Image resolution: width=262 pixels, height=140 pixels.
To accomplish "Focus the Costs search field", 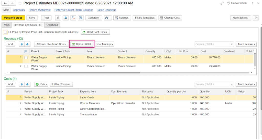I will coord(212,84).
